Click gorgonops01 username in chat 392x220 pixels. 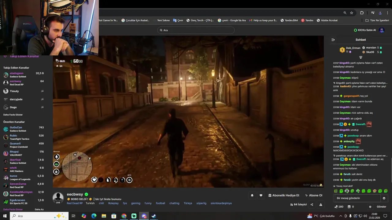tap(351, 96)
